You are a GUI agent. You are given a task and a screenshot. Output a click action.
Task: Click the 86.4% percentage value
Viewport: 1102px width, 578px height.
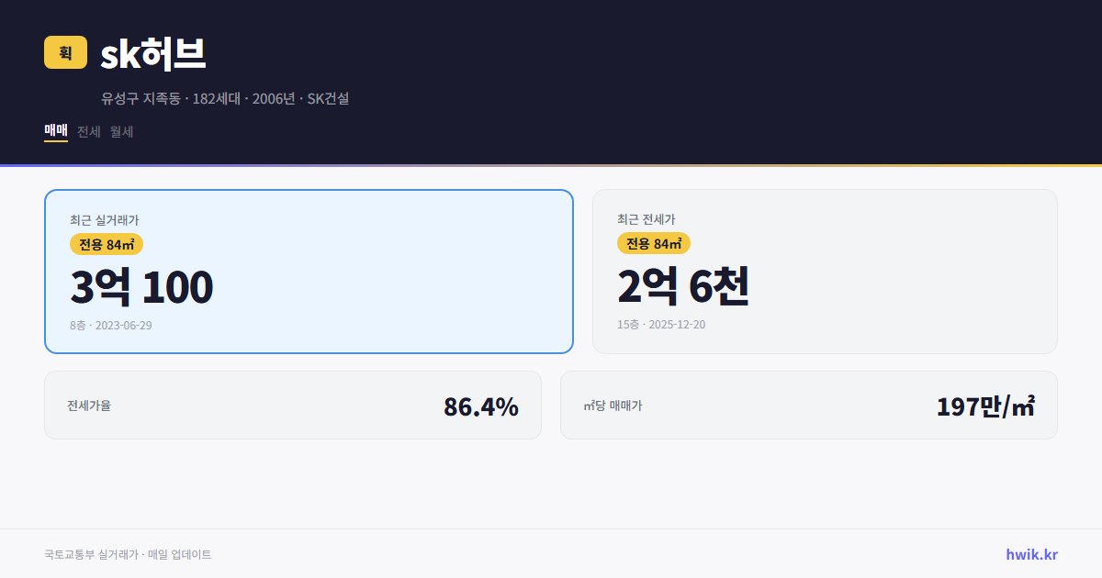[481, 405]
